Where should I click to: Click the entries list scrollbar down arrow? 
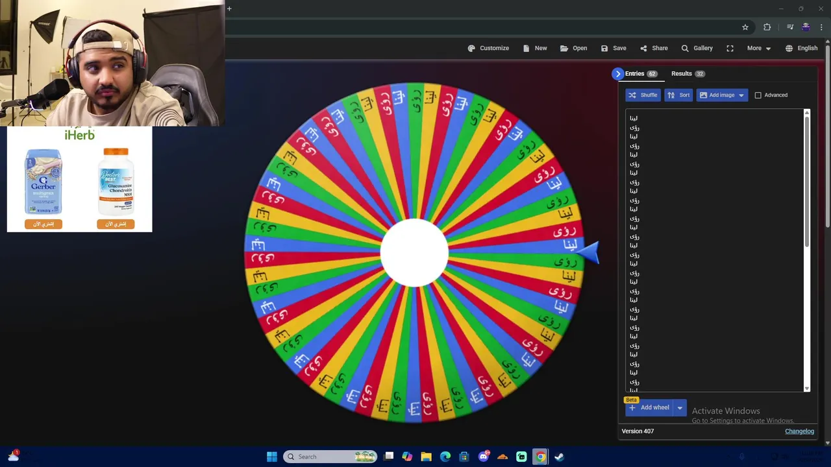(807, 389)
